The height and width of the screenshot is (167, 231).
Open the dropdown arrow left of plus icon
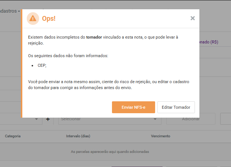click(x=36, y=119)
